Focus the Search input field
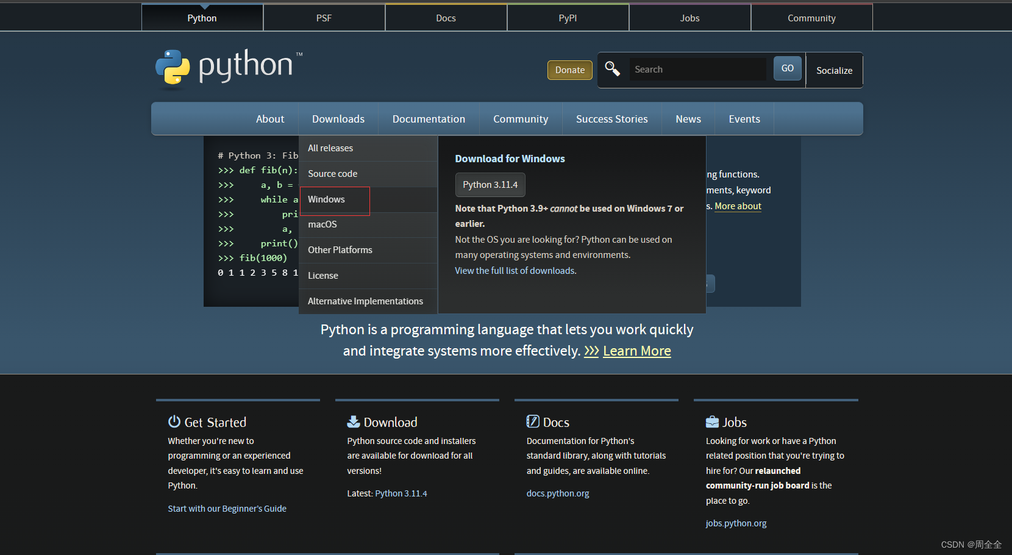The width and height of the screenshot is (1012, 555). coord(698,70)
